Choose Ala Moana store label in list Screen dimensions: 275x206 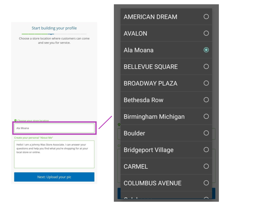138,50
